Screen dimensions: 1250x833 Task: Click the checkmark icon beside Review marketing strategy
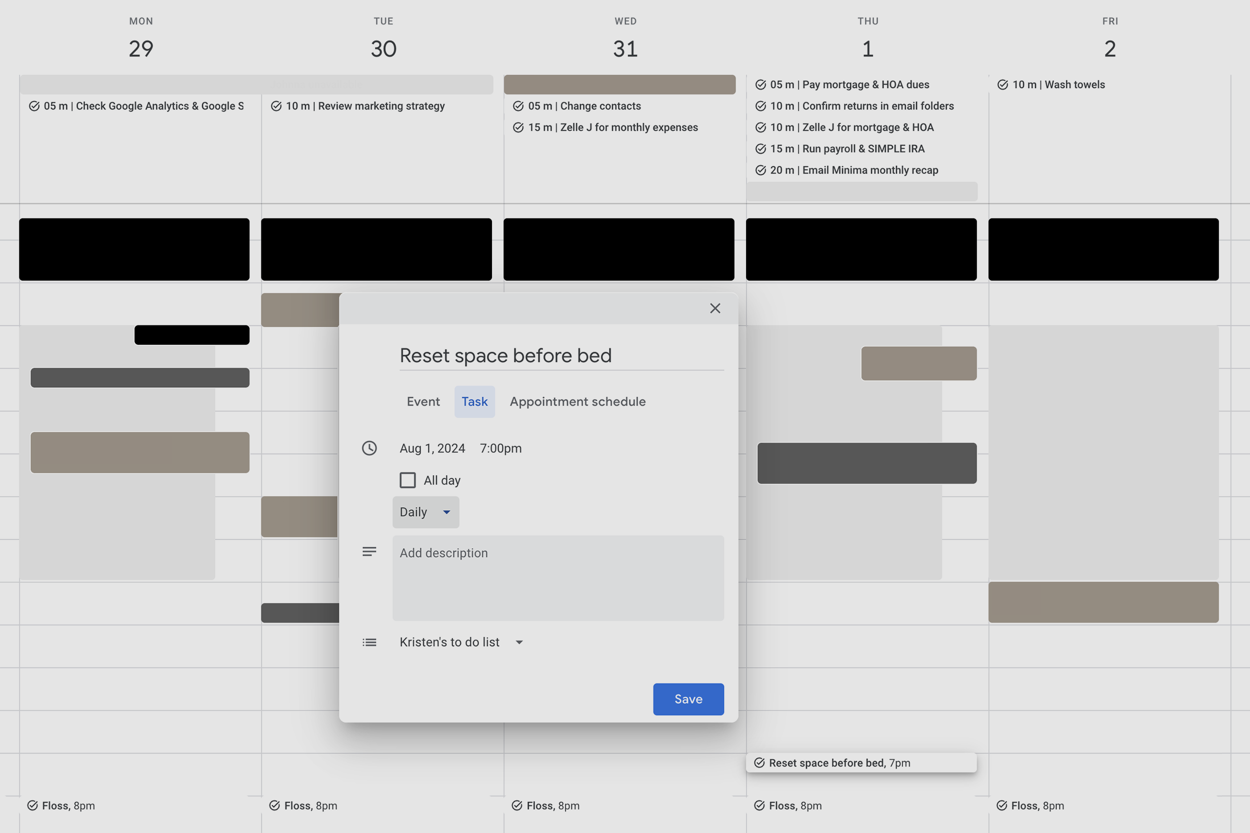click(x=276, y=106)
